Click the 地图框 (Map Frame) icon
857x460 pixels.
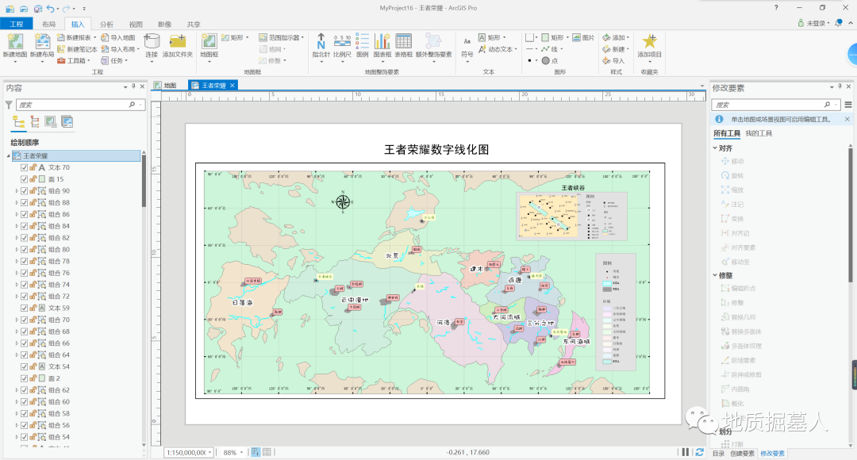click(x=209, y=41)
